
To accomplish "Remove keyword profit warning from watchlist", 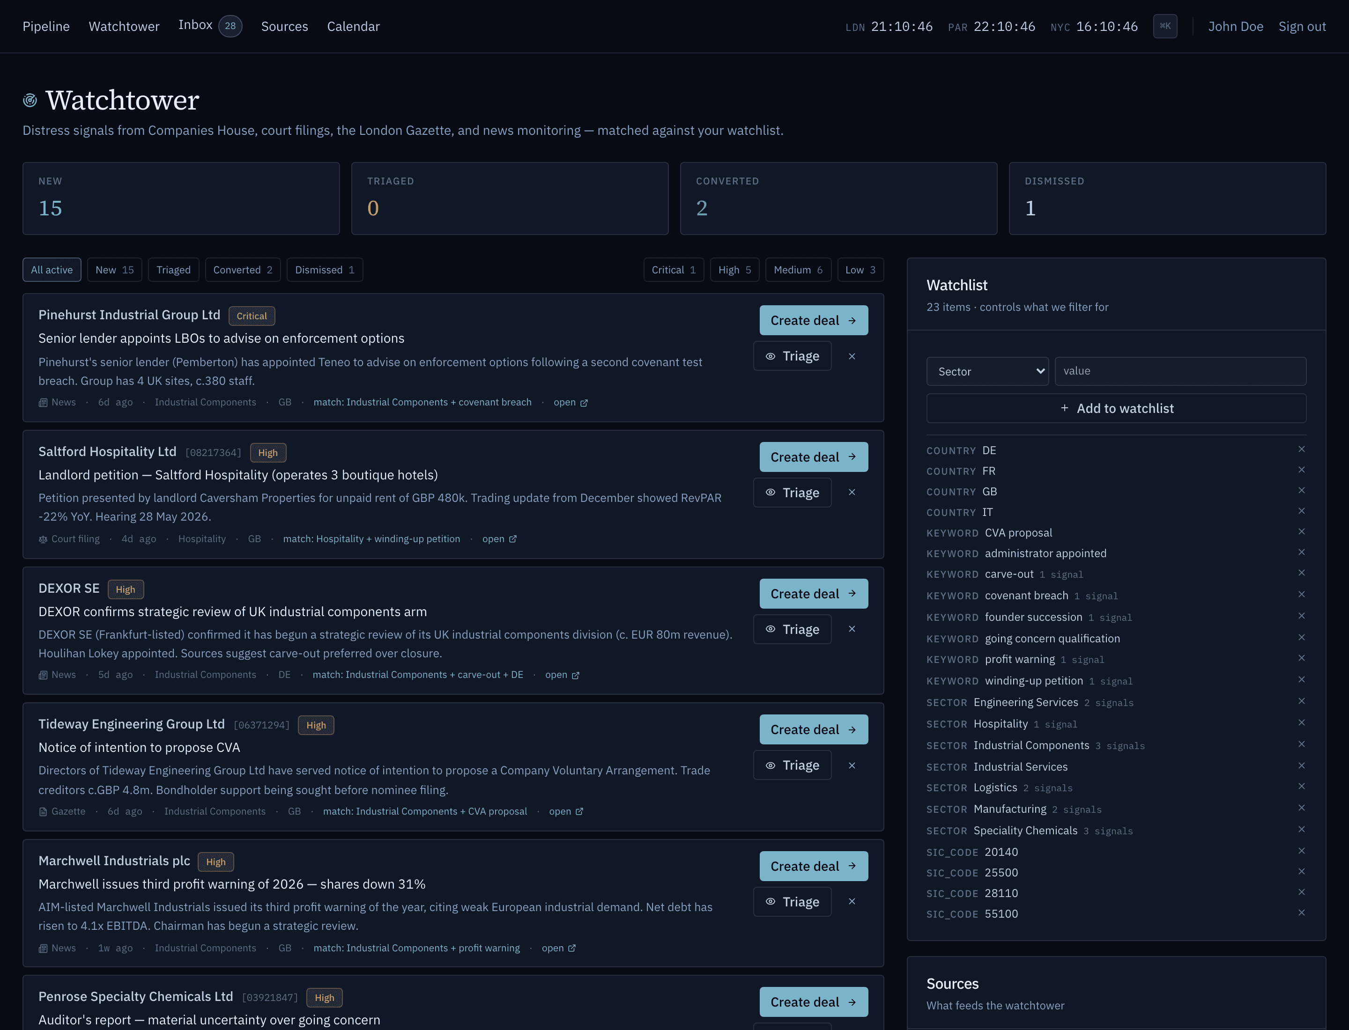I will [1301, 658].
